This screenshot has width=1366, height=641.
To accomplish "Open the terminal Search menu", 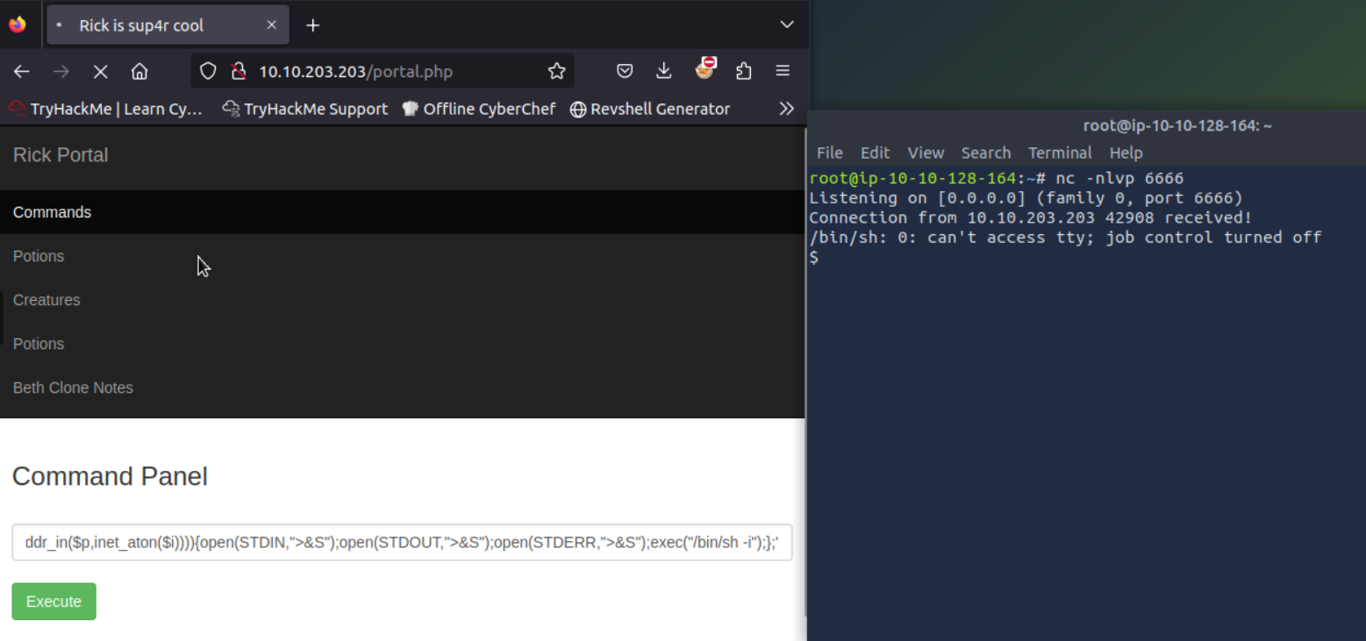I will click(x=985, y=153).
